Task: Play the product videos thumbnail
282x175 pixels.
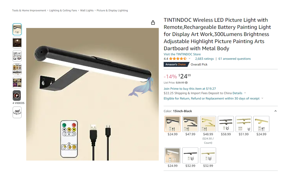Action: (17, 95)
